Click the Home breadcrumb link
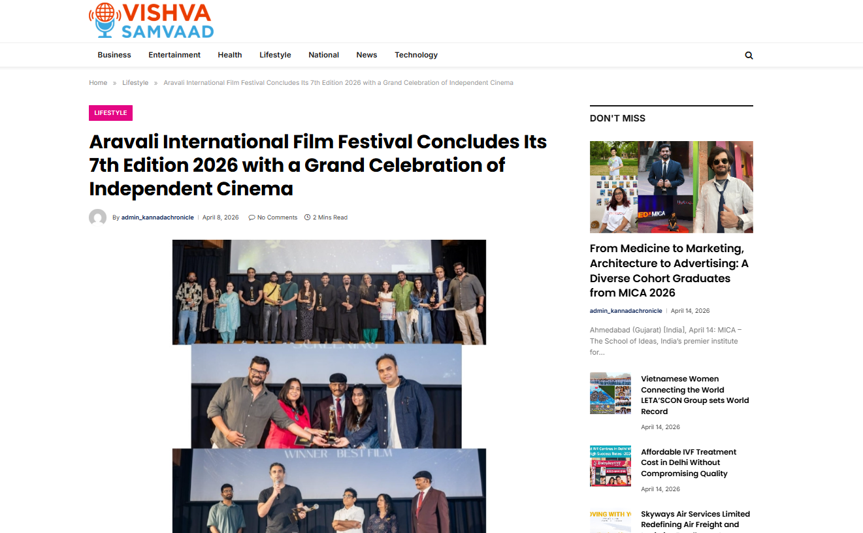This screenshot has width=863, height=533. click(98, 83)
